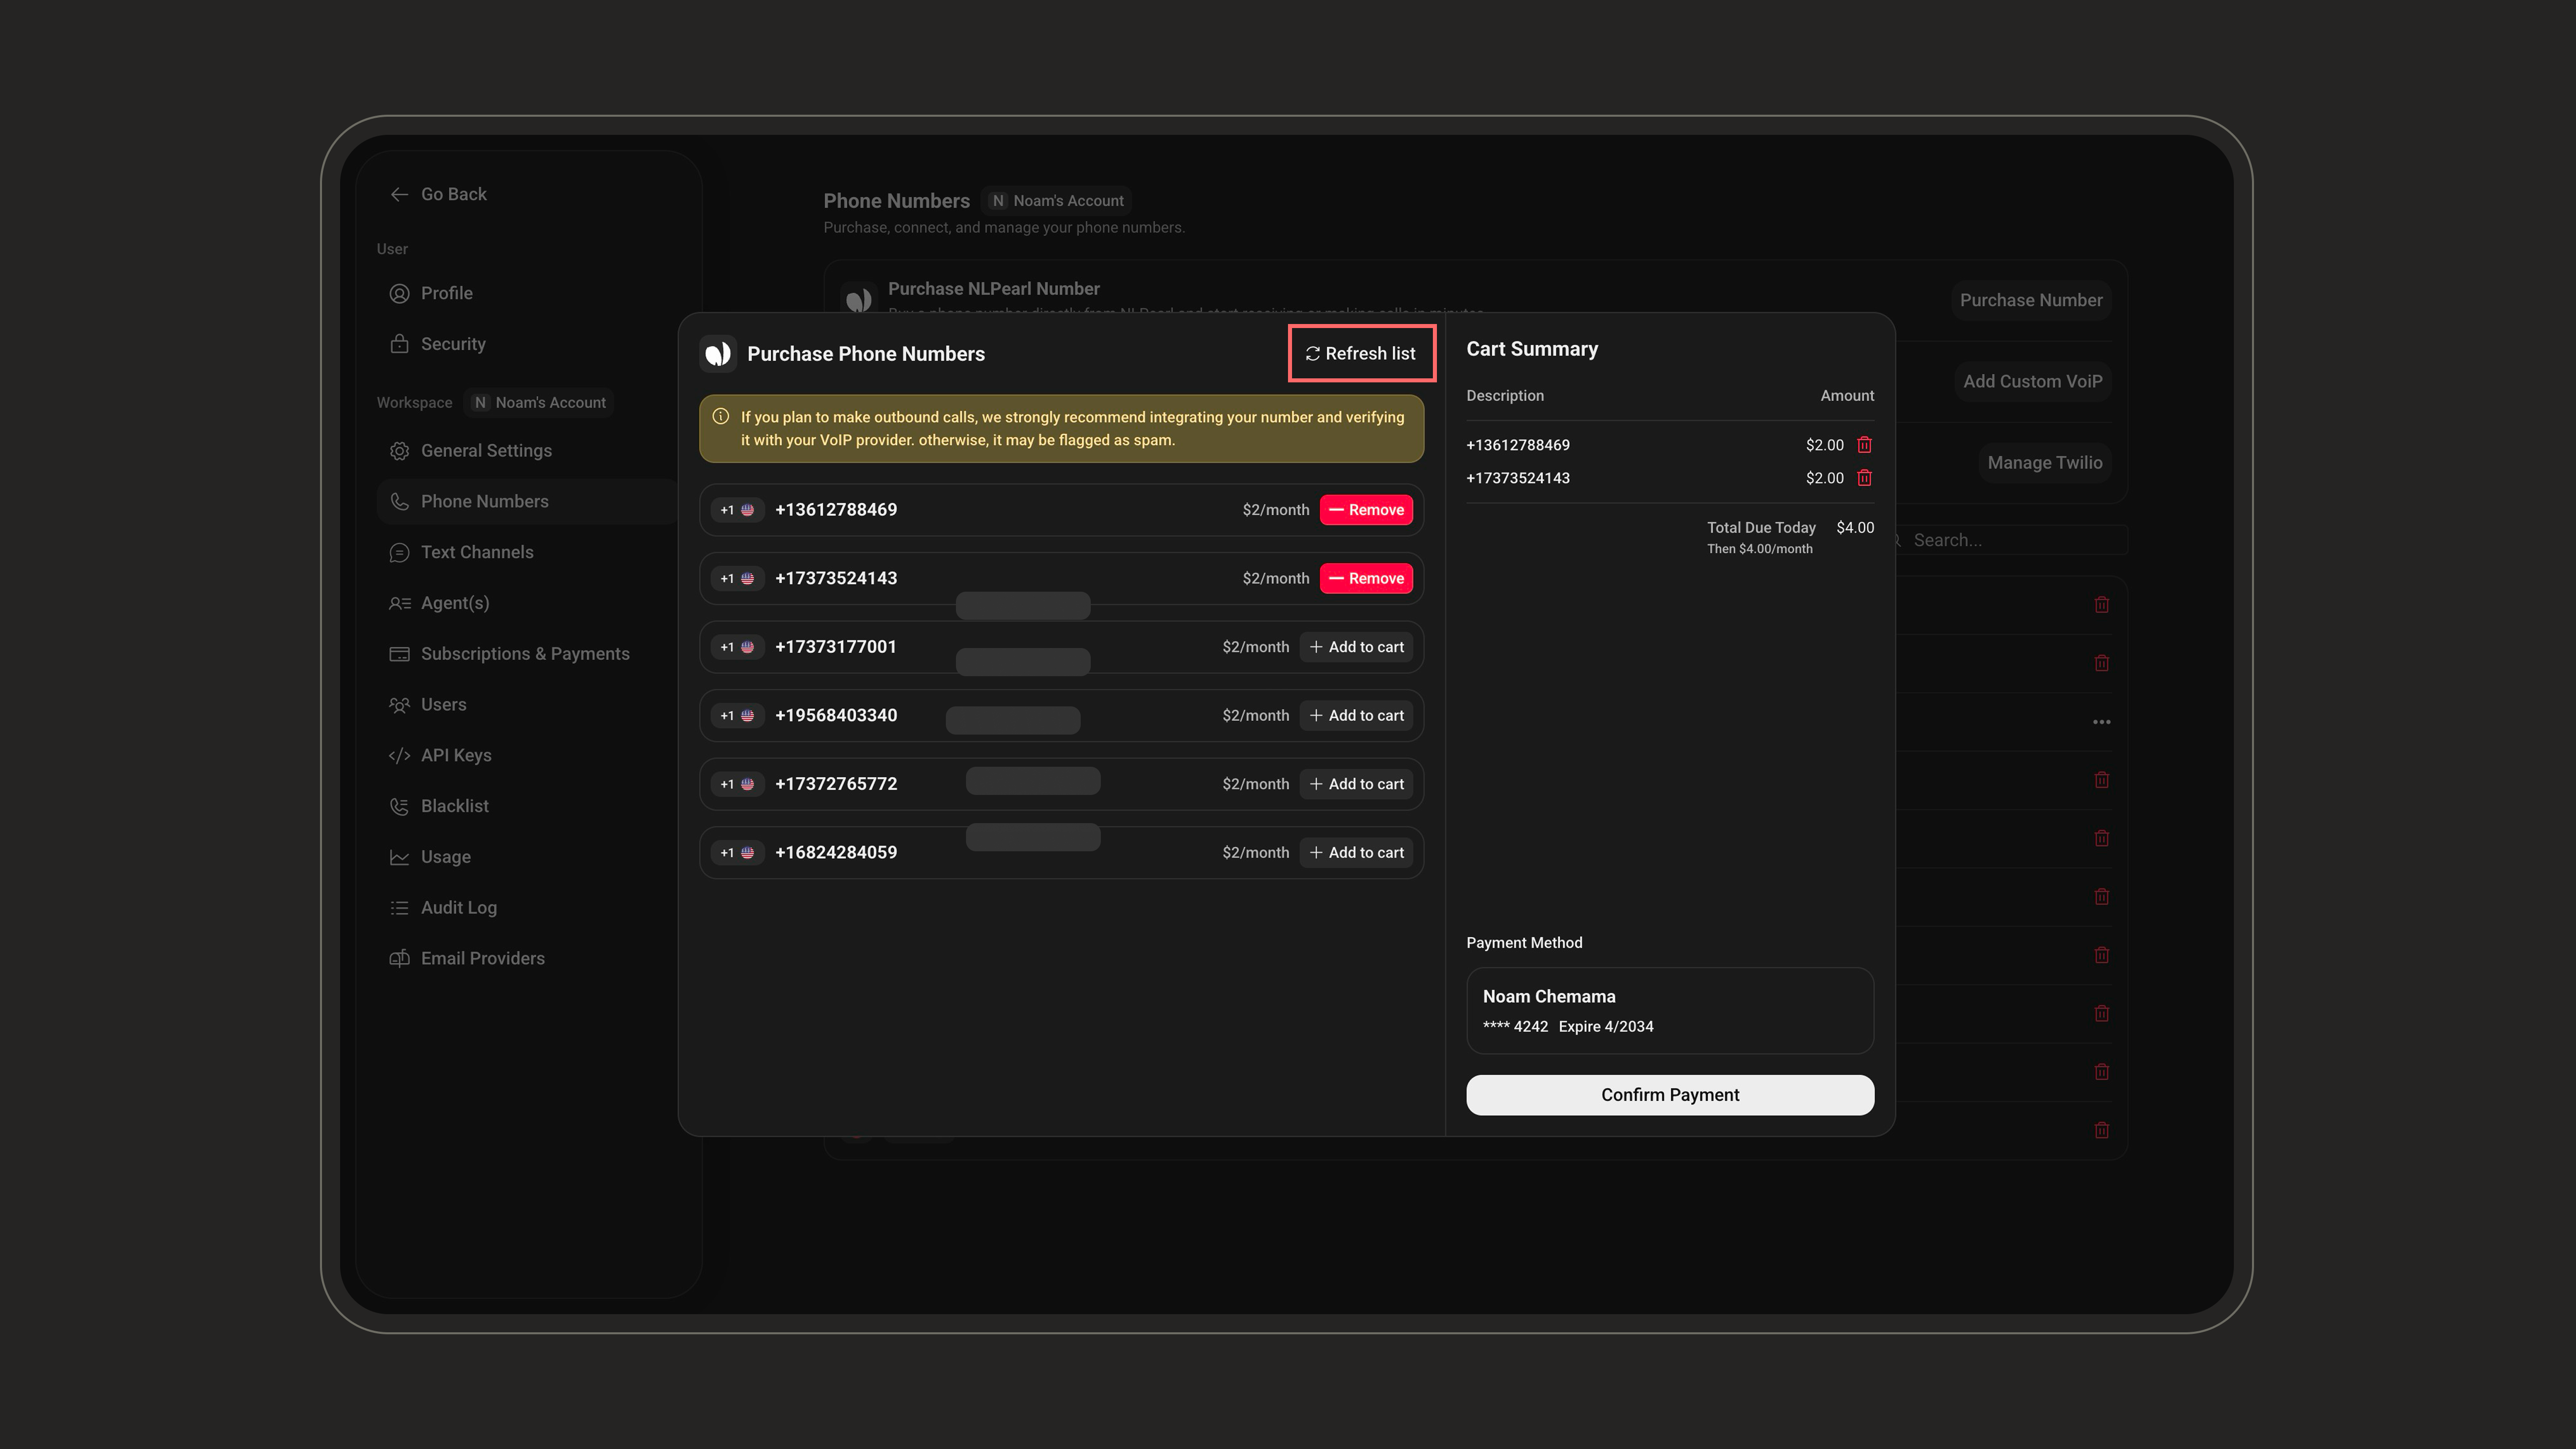2576x1449 pixels.
Task: Click Noam's Account workspace badge in sidebar
Action: [x=540, y=403]
